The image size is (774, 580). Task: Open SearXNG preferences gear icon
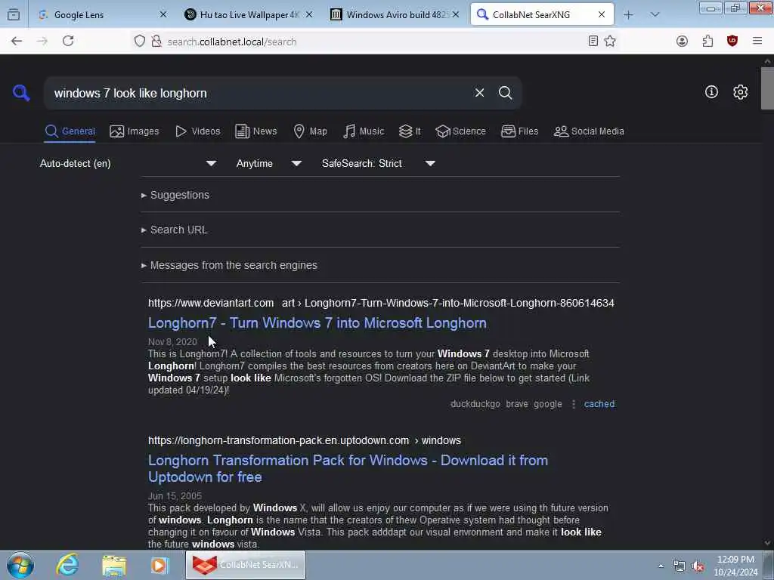(740, 92)
